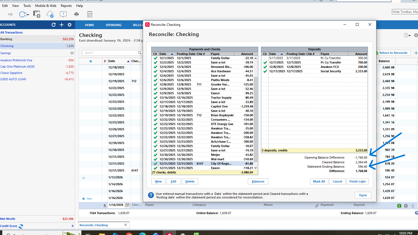Click the Payee field in the new transaction row
Image resolution: width=418 pixels, height=235 pixels.
pyautogui.click(x=168, y=205)
